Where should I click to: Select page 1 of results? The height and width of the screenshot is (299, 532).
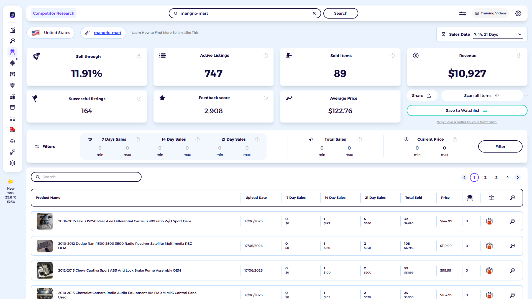point(474,177)
